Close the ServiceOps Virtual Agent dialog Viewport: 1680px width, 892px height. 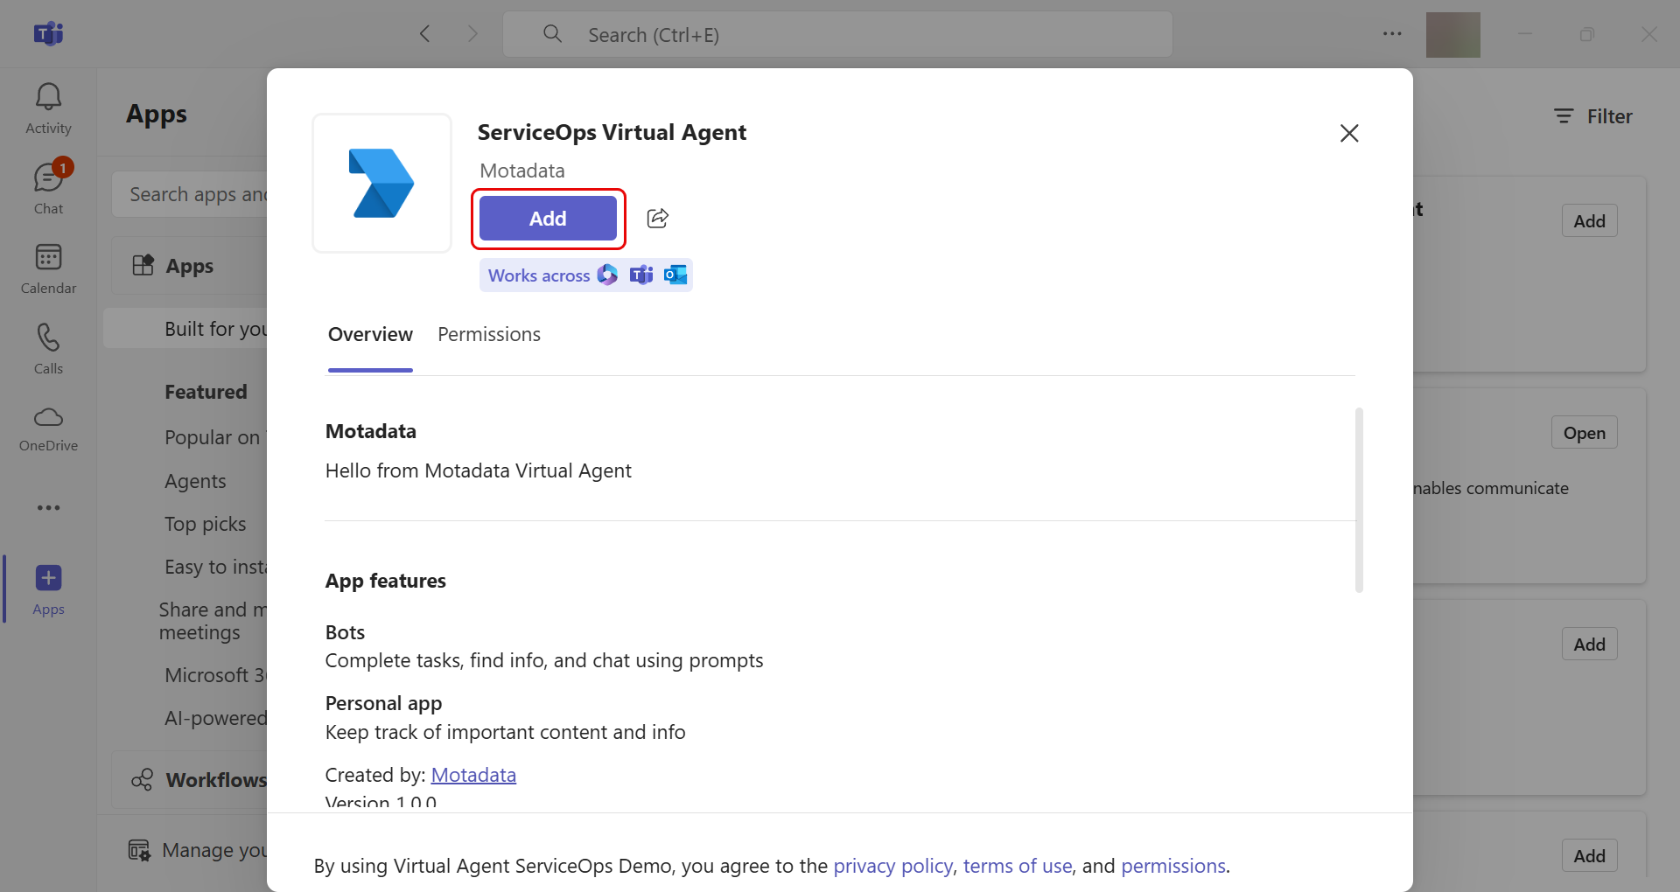1348,133
